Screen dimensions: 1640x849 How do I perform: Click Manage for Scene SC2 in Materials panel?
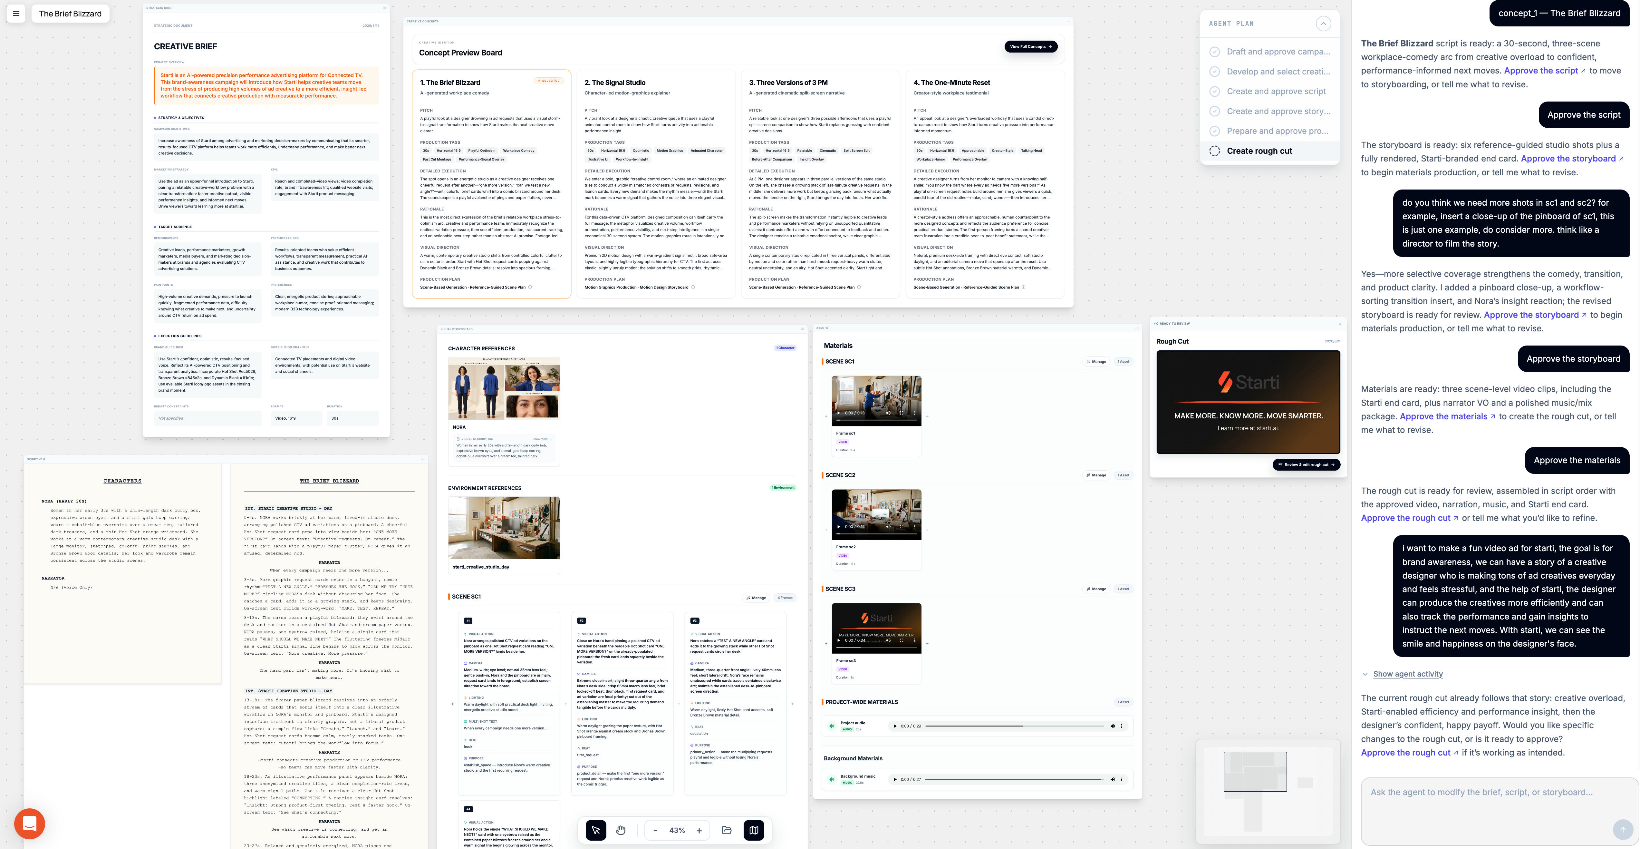[1096, 475]
